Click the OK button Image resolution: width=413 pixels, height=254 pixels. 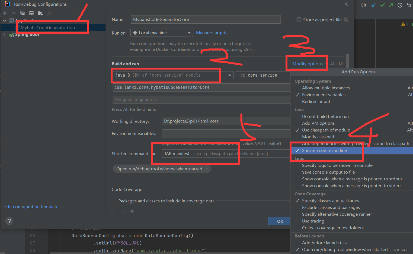(280, 221)
